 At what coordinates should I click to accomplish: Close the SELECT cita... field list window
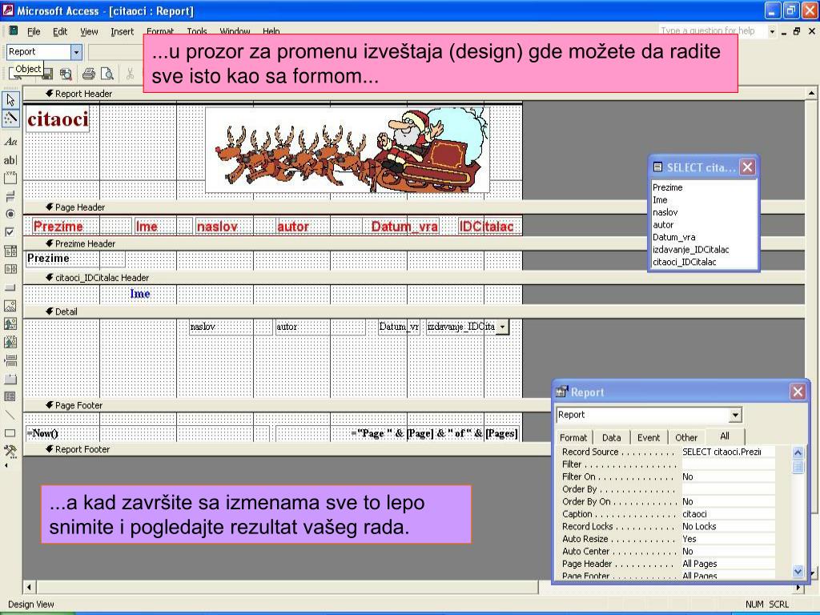click(747, 167)
